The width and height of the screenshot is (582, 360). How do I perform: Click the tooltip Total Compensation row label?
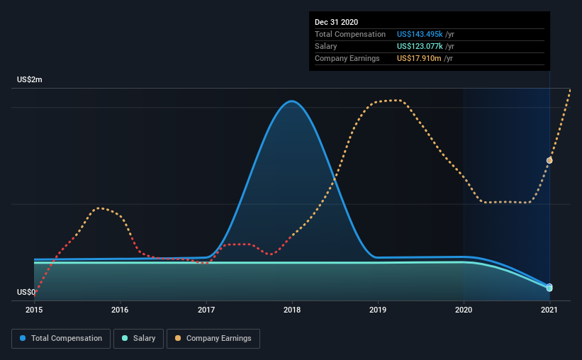[350, 34]
